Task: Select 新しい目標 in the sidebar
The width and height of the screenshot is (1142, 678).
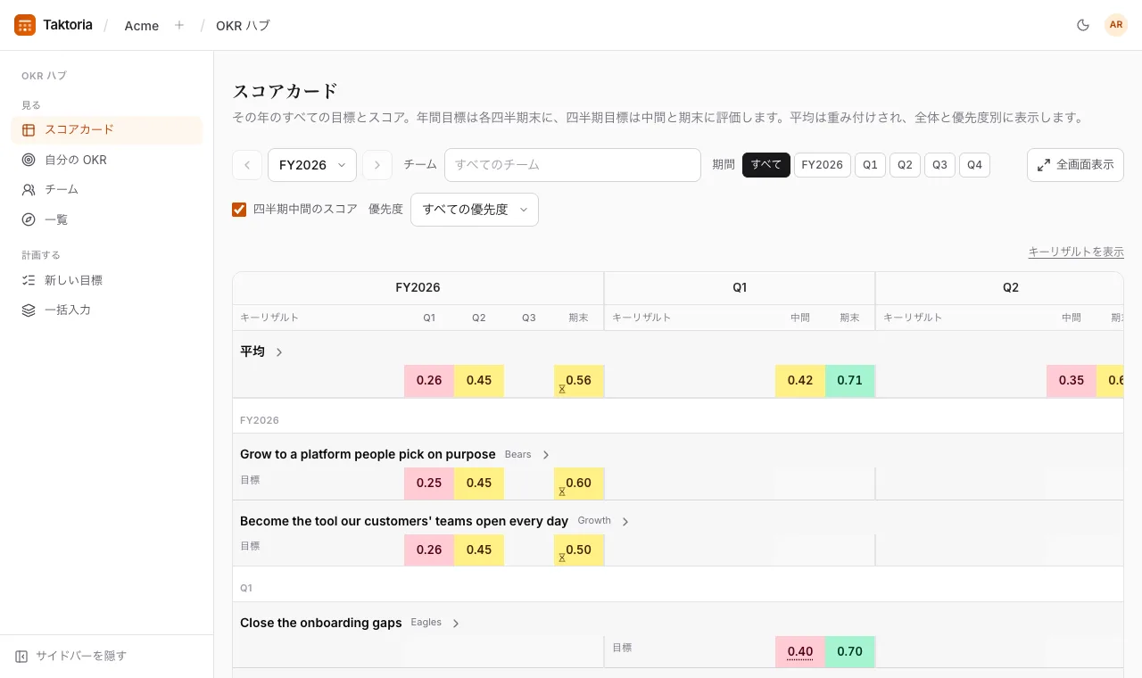Action: 107,280
